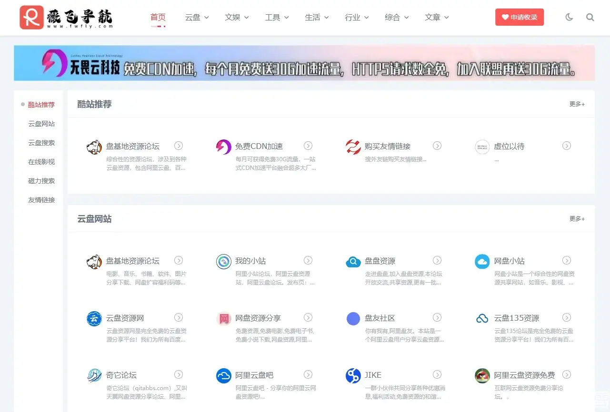Open search via the magnifier icon
Screen dimensions: 610x412
pos(590,17)
